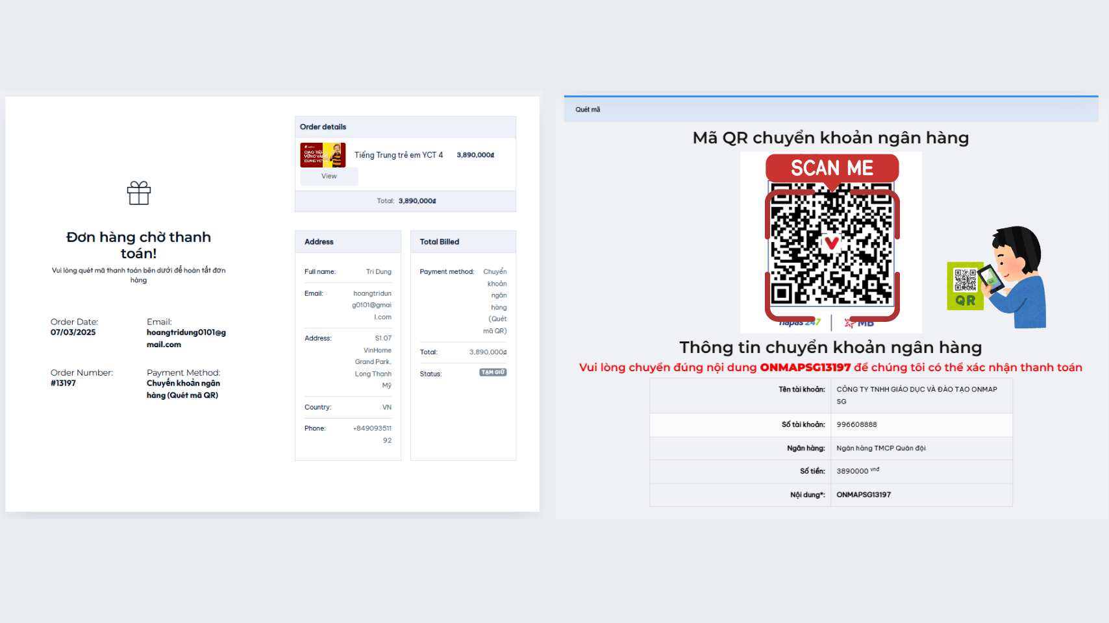This screenshot has height=623, width=1109.
Task: Click account number 996608888
Action: click(856, 424)
